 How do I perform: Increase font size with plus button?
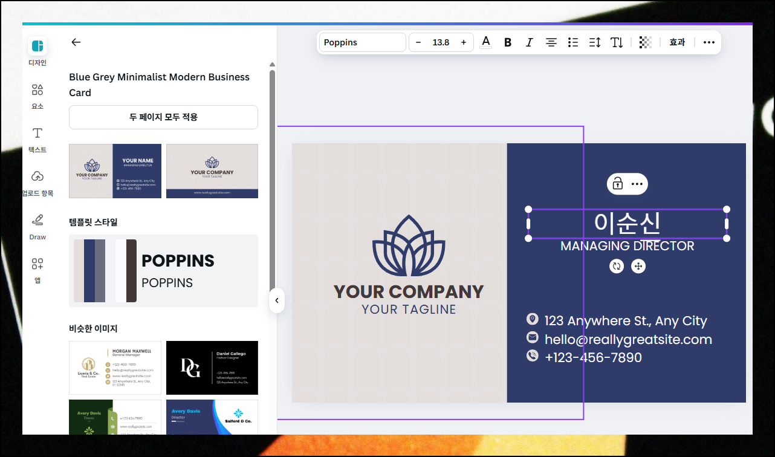464,42
